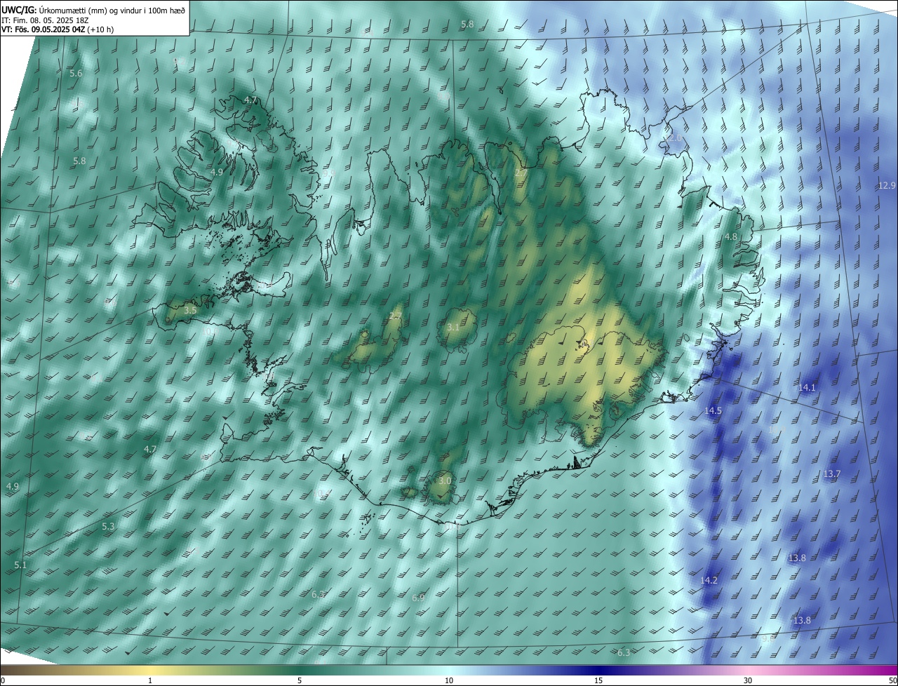Click the 13.7 value label on the map
This screenshot has height=686, width=898.
831,474
